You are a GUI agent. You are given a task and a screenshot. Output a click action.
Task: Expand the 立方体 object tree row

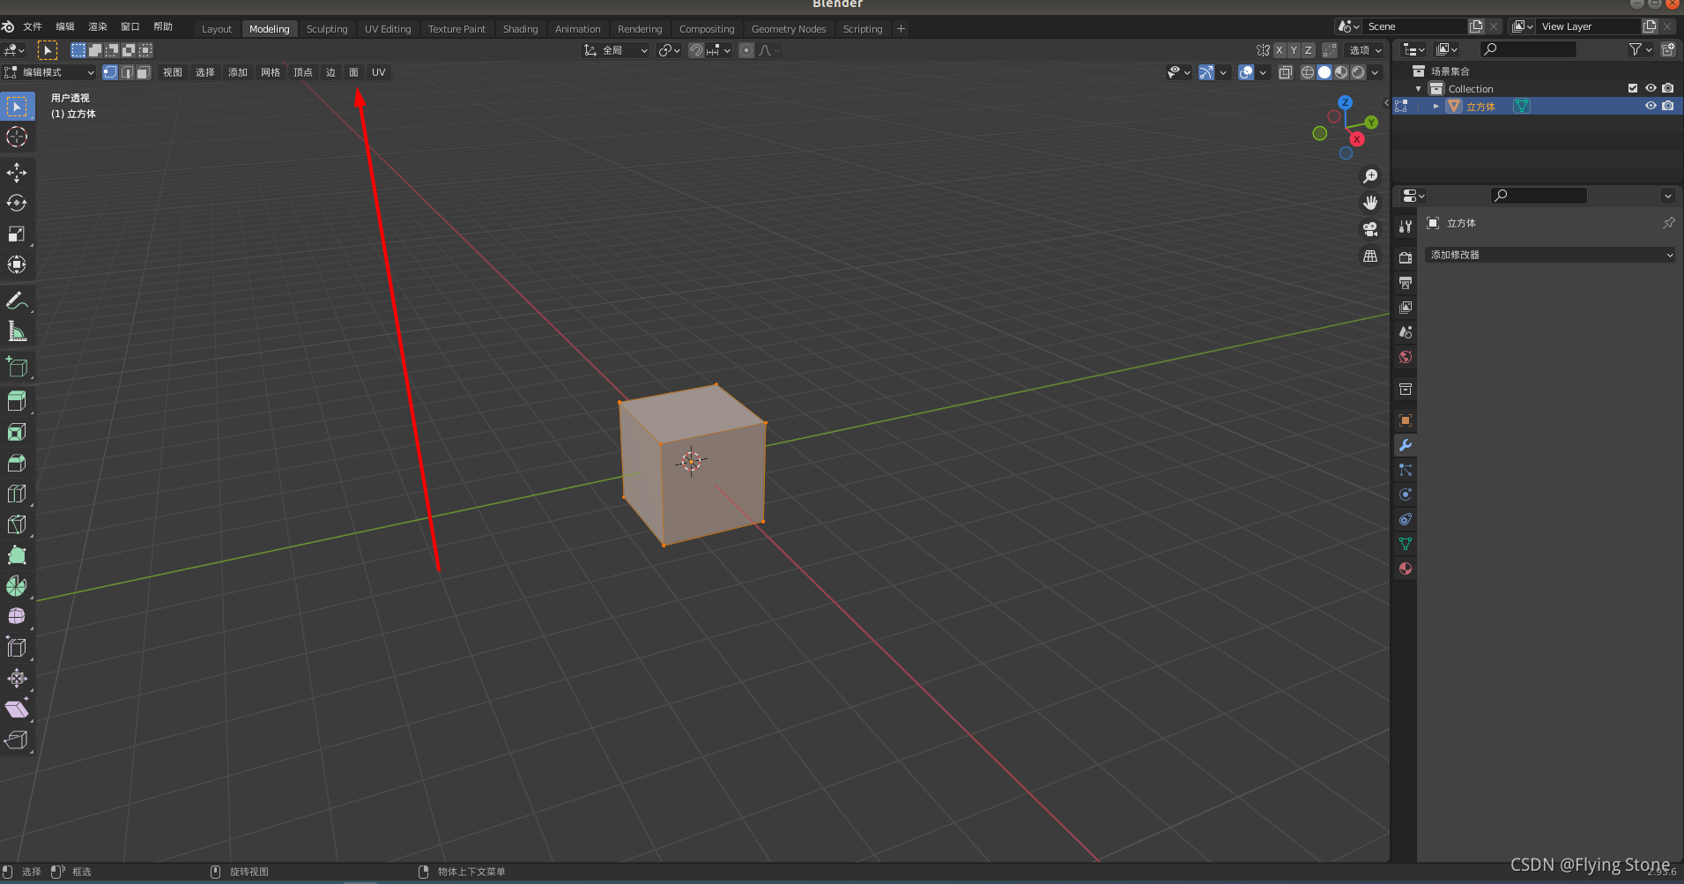(1436, 106)
